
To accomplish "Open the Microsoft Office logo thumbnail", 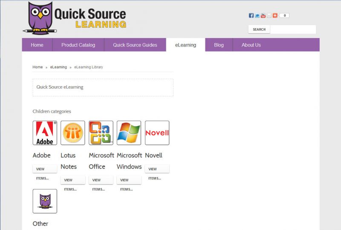I will 101,133.
